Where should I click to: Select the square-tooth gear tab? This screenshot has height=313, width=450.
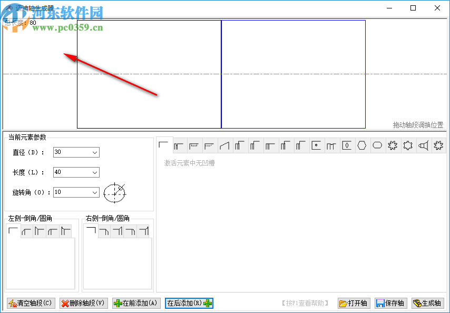click(x=407, y=146)
